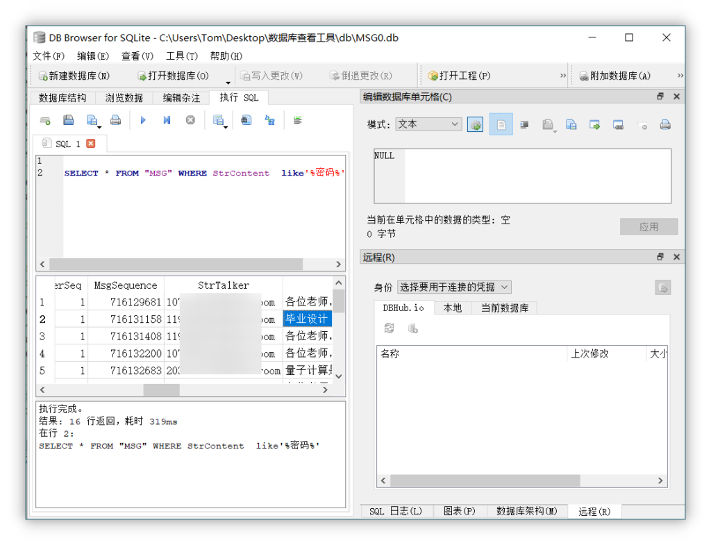Close the edit database cell panel
Screen dimensions: 711x545
[x=676, y=96]
